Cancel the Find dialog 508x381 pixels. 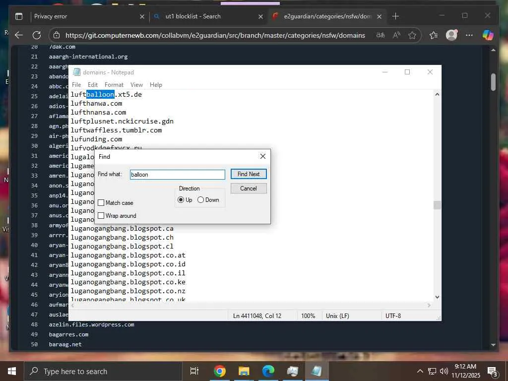click(x=249, y=188)
